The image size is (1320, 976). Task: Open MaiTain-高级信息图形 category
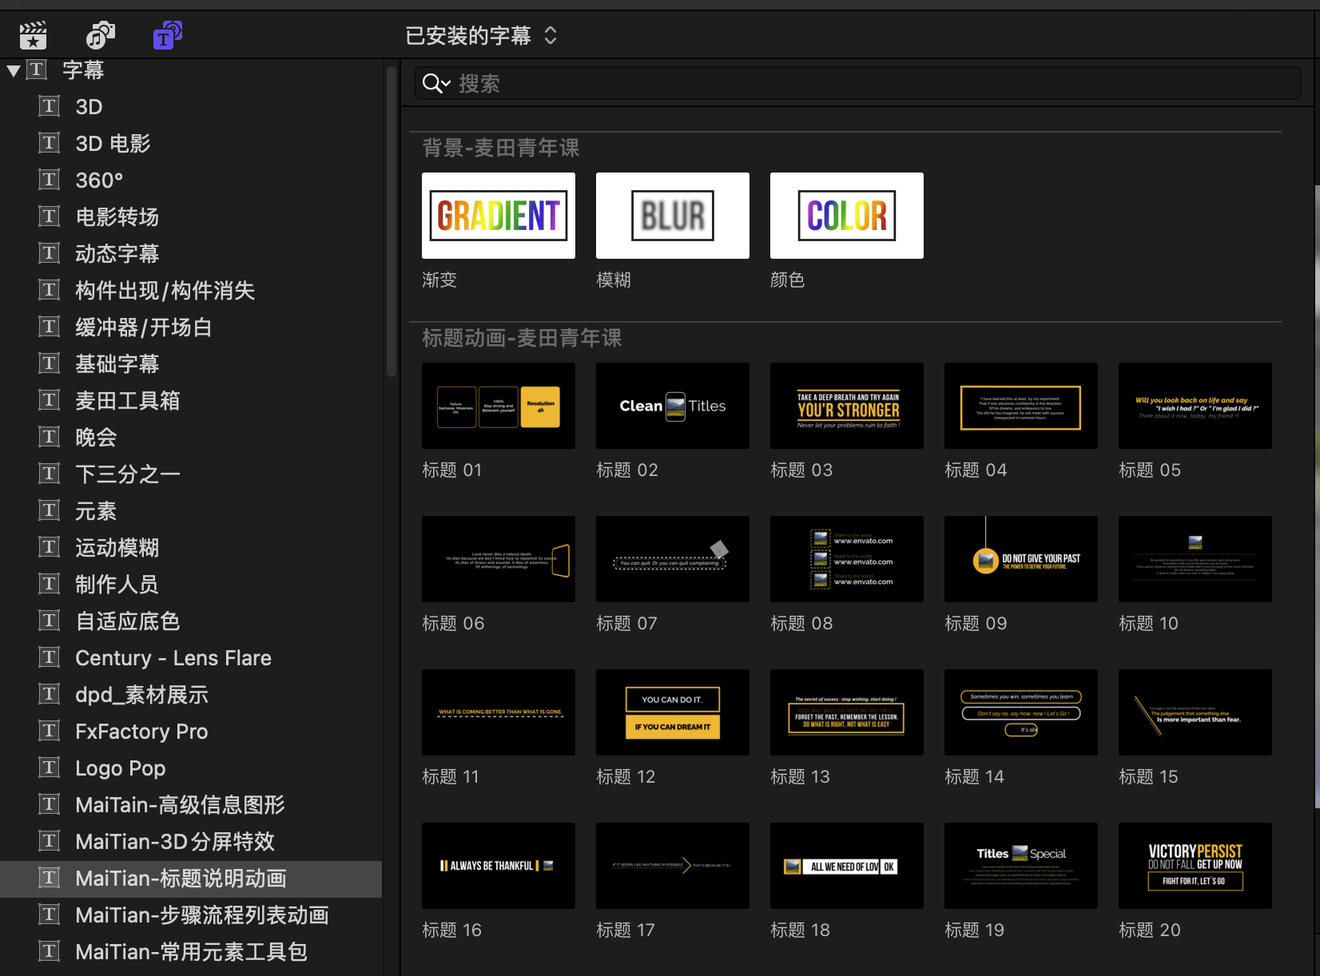tap(192, 805)
